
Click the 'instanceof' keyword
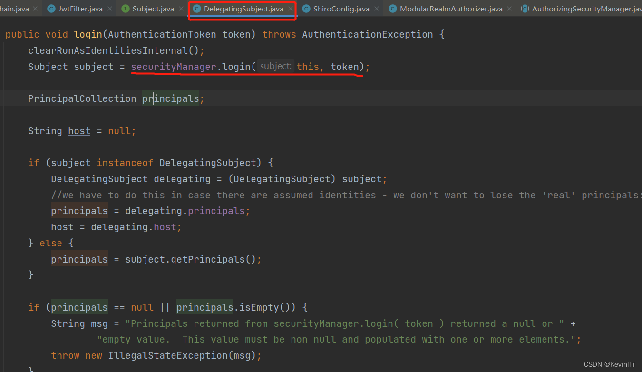pyautogui.click(x=125, y=163)
